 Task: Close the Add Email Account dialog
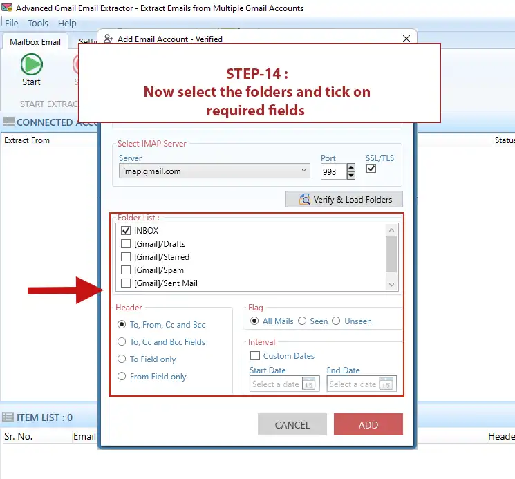(x=406, y=39)
